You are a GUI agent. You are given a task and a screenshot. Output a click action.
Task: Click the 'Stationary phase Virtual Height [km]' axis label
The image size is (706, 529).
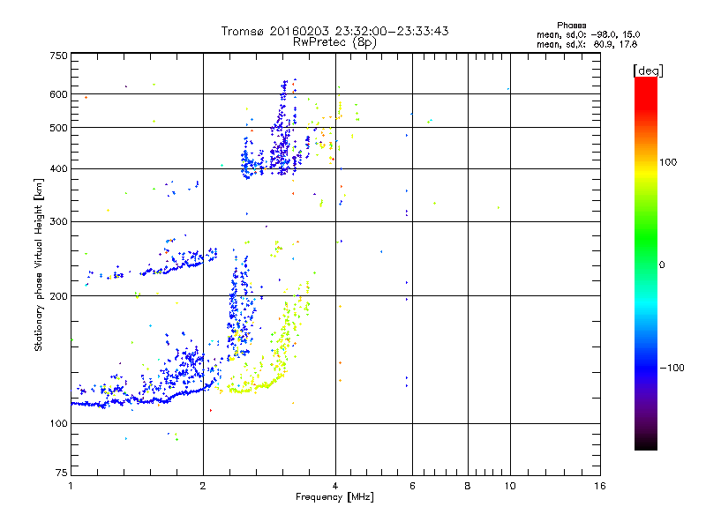click(38, 264)
